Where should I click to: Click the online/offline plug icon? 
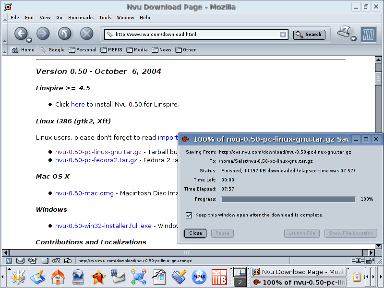point(358,261)
